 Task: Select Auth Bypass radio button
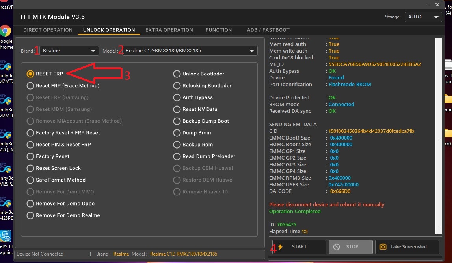(177, 97)
